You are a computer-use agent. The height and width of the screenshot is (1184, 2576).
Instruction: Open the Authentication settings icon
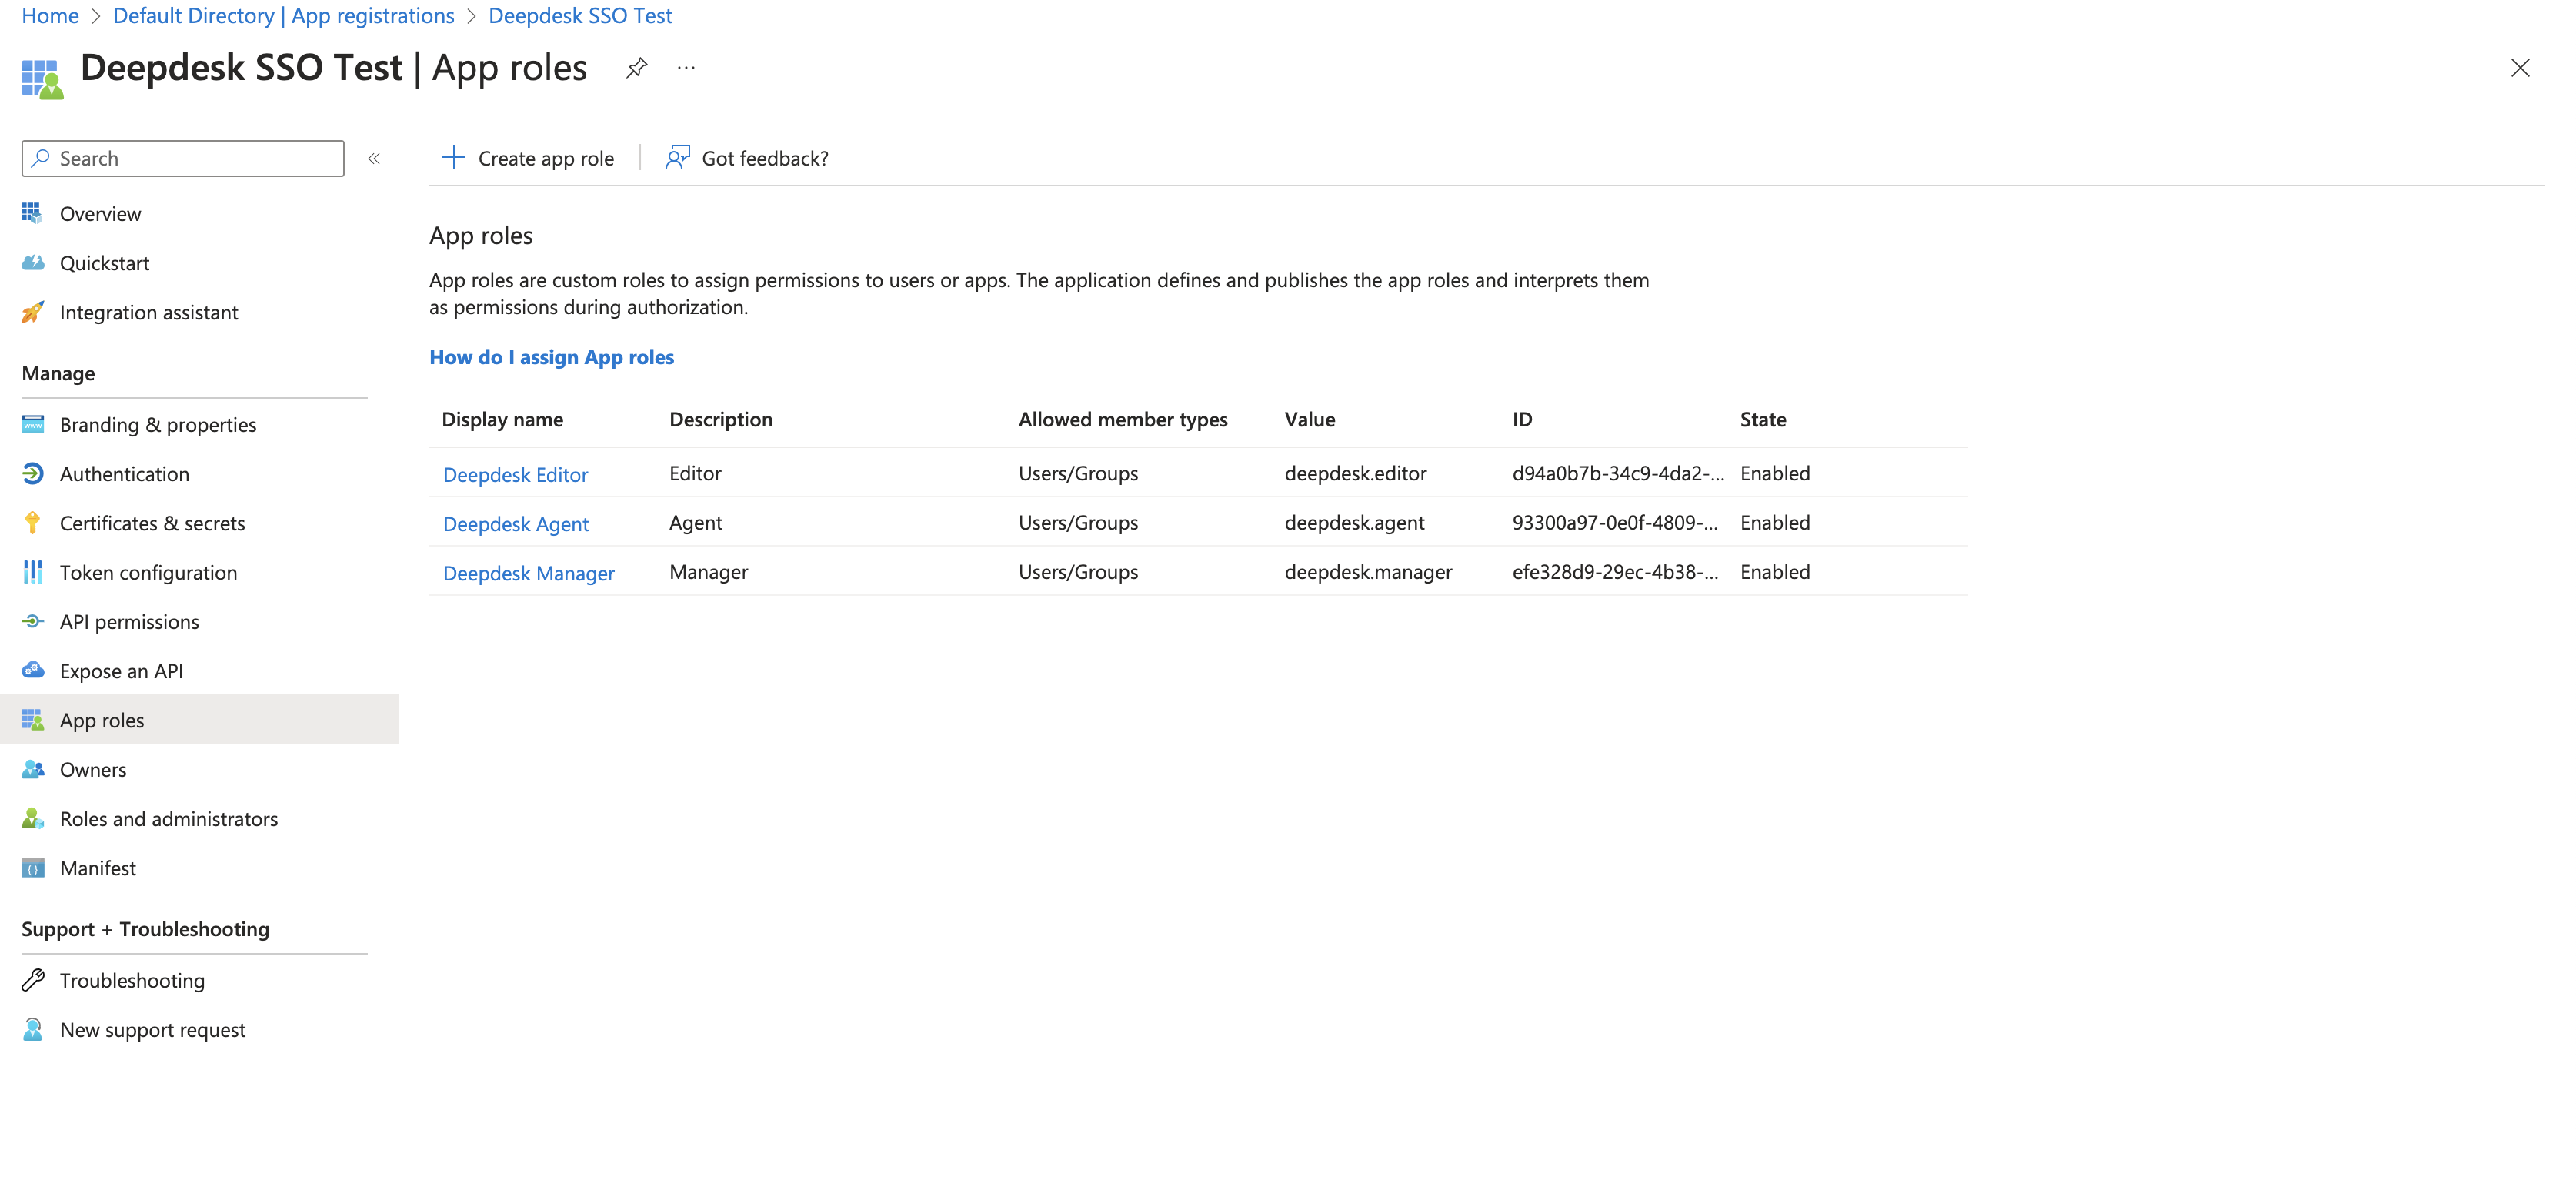[33, 473]
